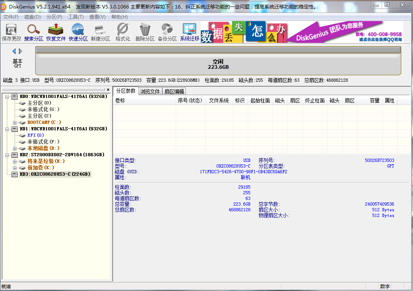Close the left disk tree panel
Image resolution: width=413 pixels, height=291 pixels.
[108, 90]
